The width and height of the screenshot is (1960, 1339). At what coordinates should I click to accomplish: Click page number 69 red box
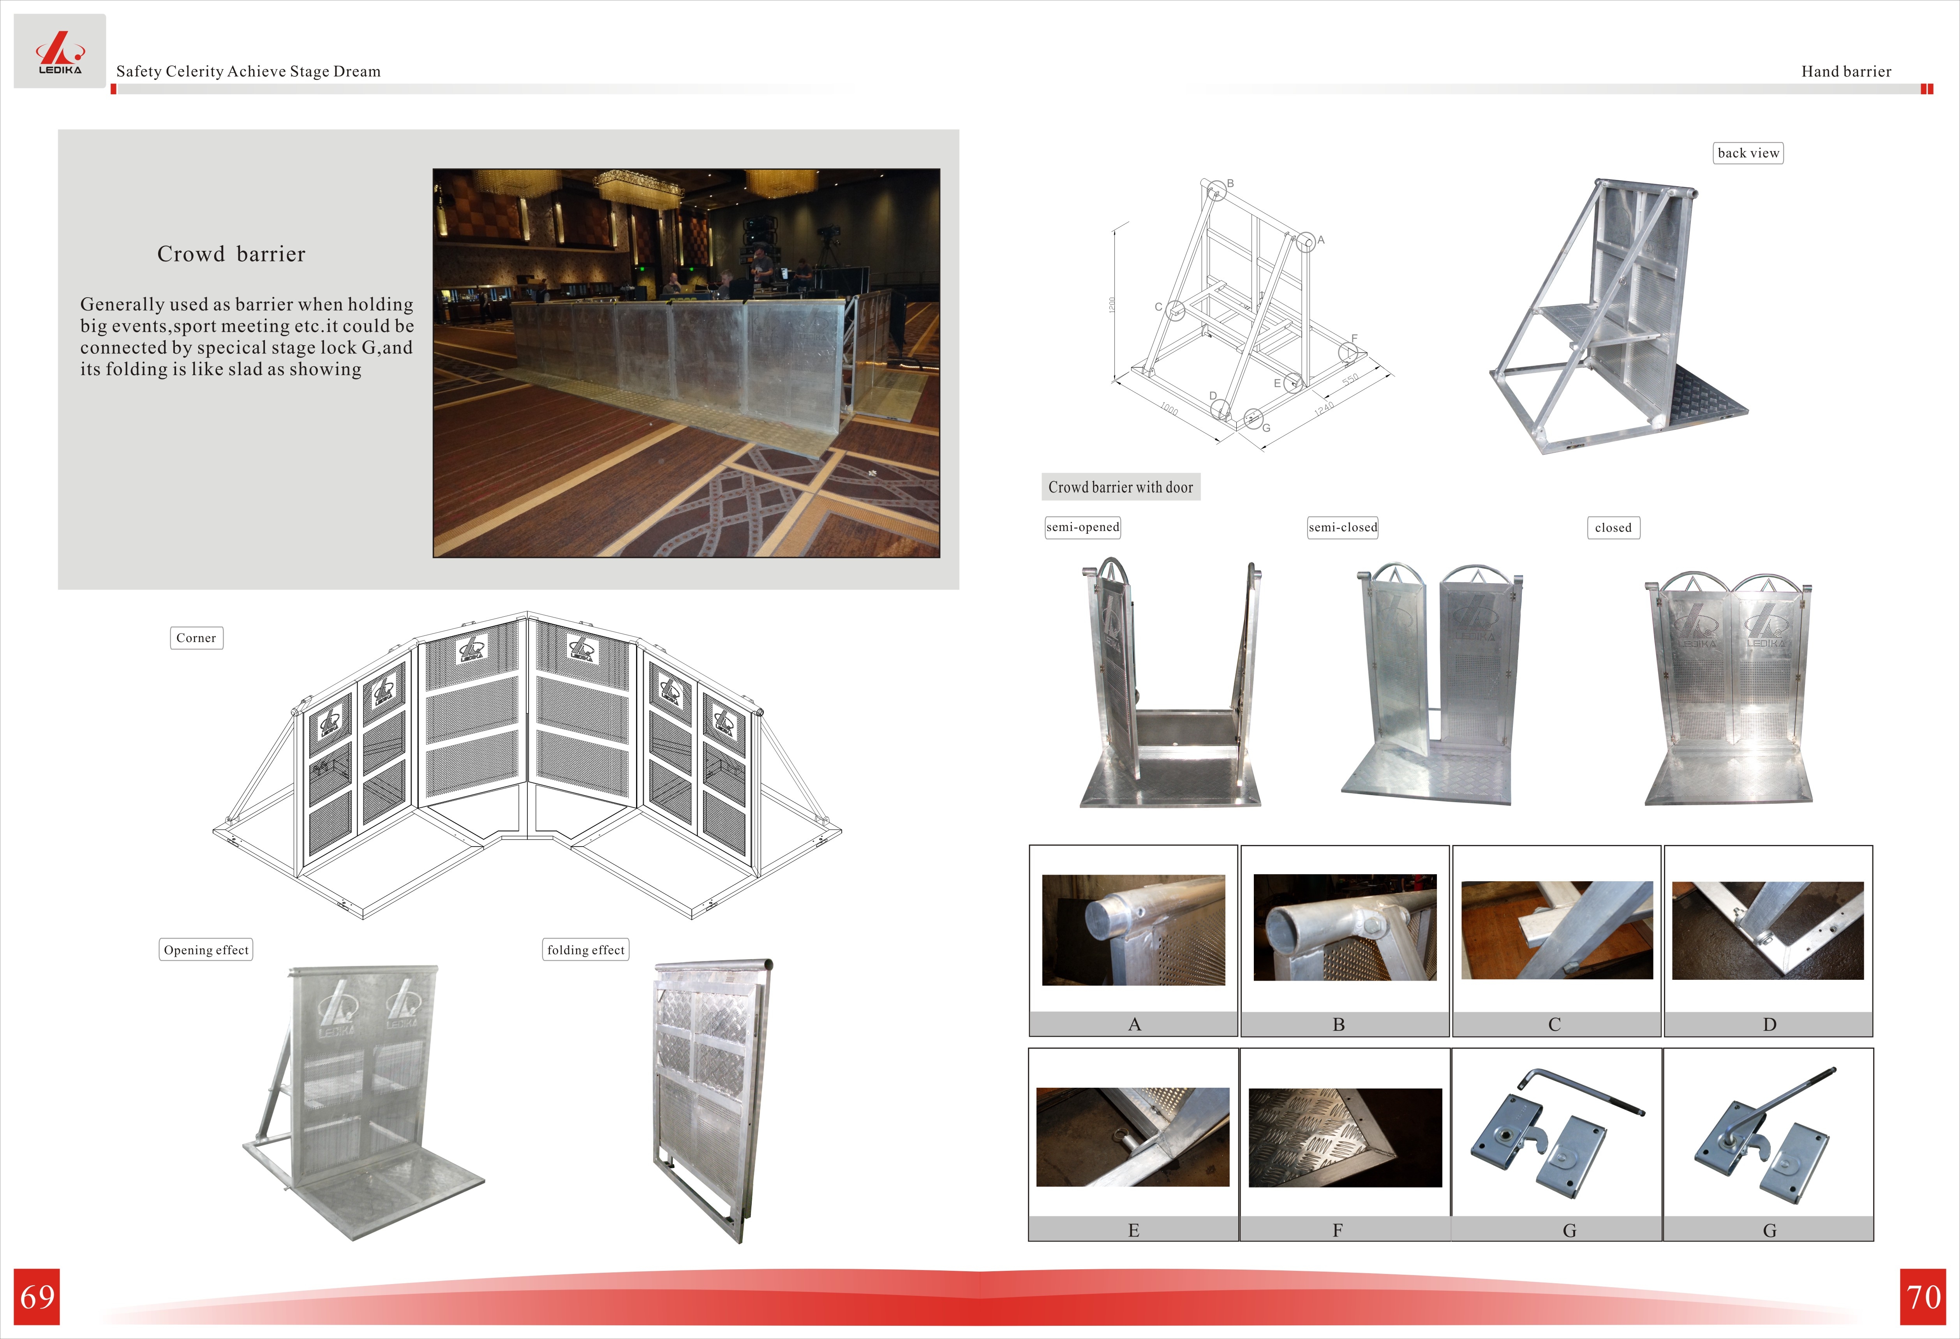point(37,1296)
